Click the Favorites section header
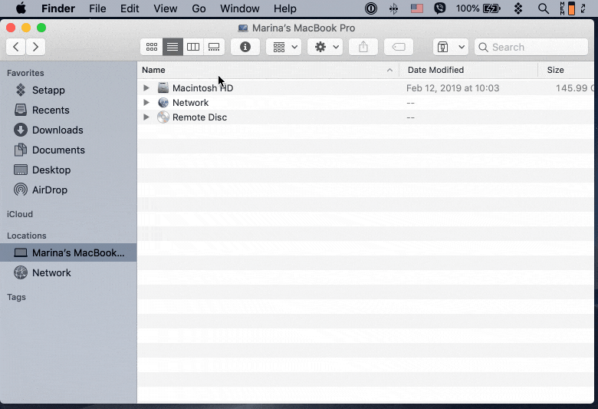The image size is (598, 409). click(x=25, y=73)
